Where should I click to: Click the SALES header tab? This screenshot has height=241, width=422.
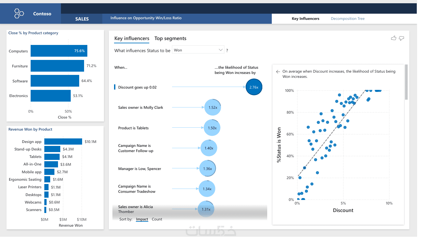point(82,19)
